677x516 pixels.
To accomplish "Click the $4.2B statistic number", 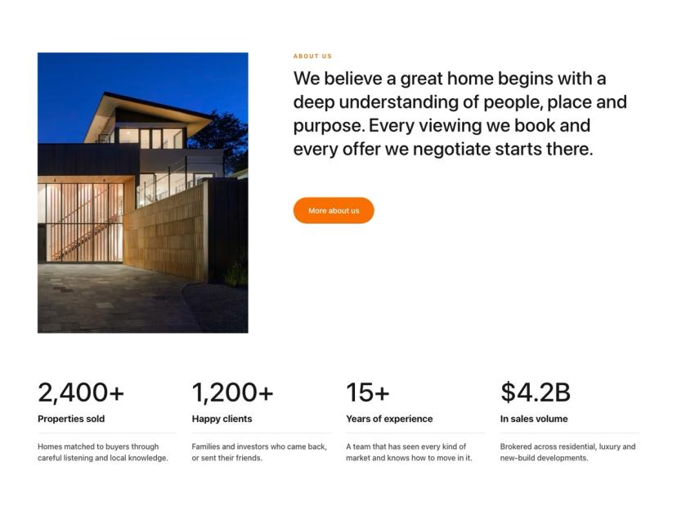I will pos(536,393).
